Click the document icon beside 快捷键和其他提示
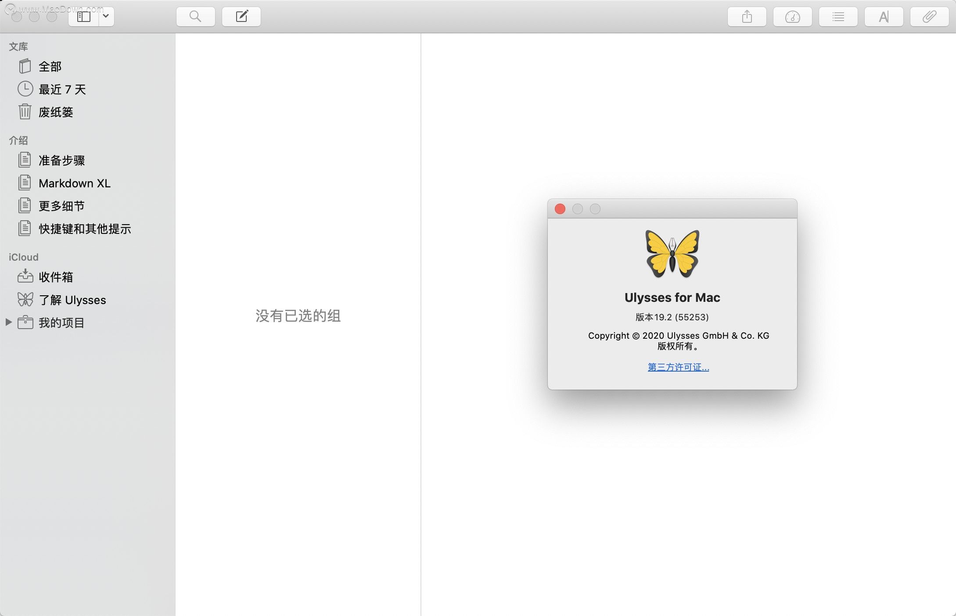 (x=25, y=228)
